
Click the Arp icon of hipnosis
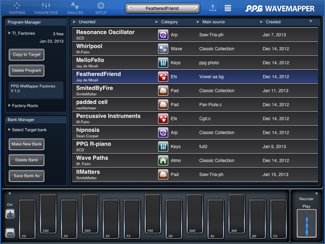point(163,133)
